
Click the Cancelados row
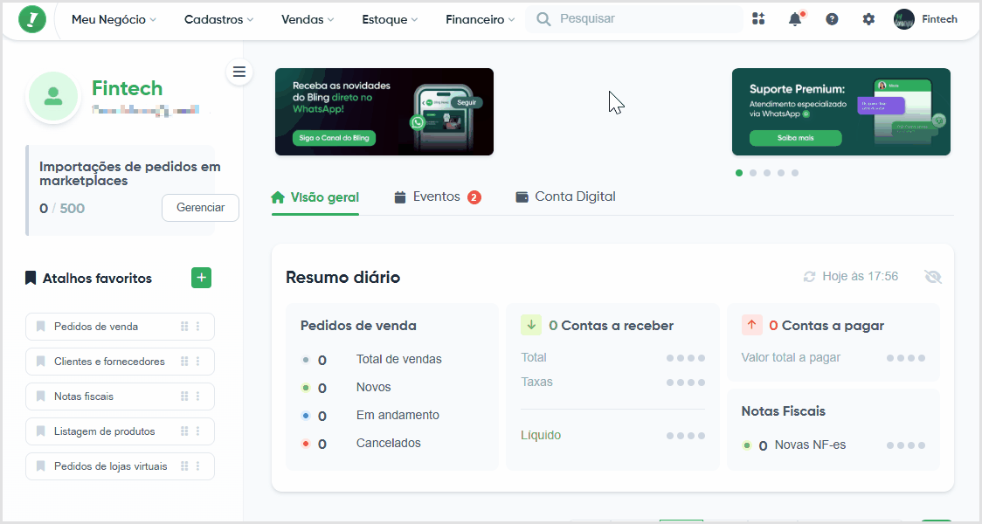point(362,444)
